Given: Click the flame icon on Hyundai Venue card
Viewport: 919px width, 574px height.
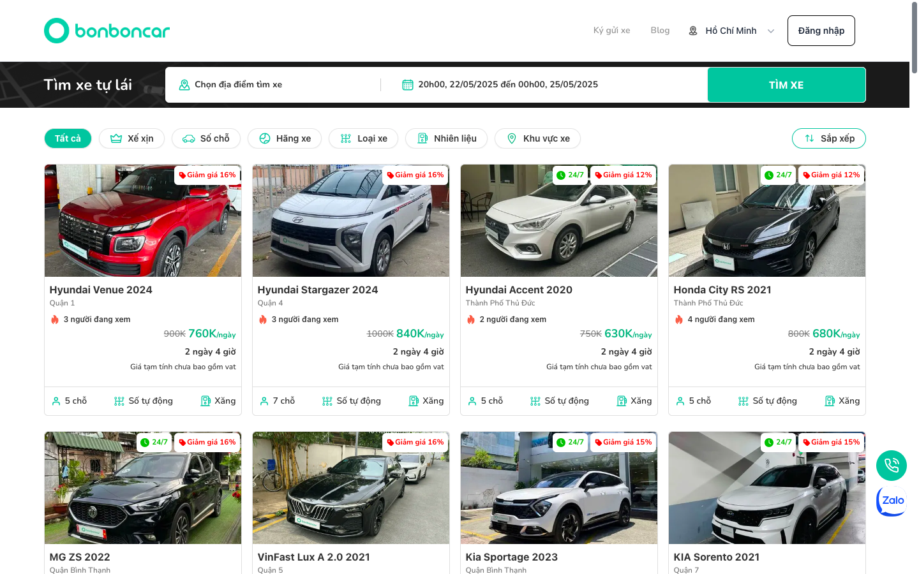Looking at the screenshot, I should (55, 320).
